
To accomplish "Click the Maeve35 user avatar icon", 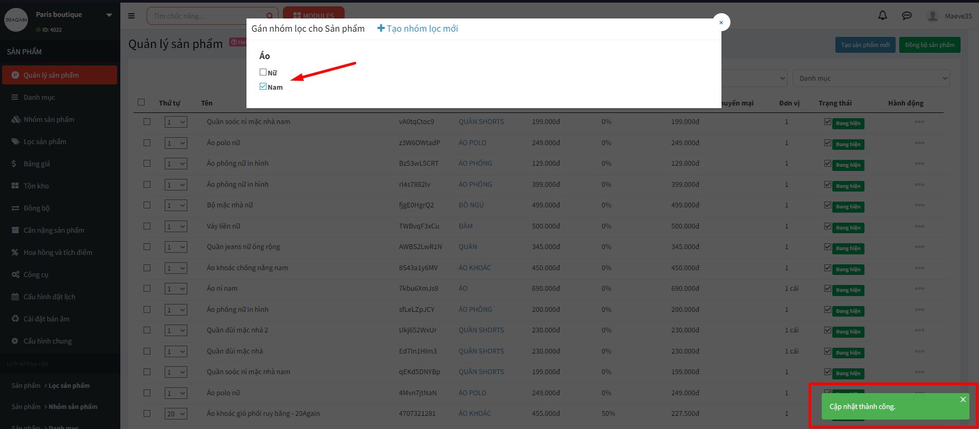I will (933, 16).
